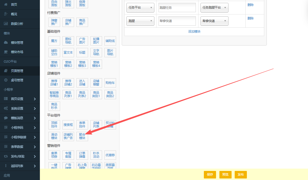Click the table number management icon
This screenshot has height=180, width=308.
6,80
